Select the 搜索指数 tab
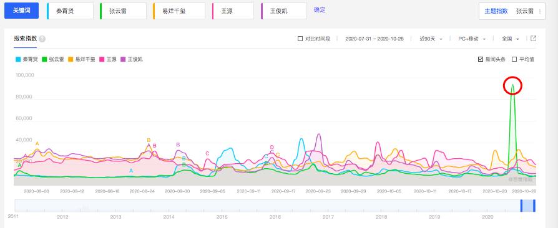Viewport: 558px width, 228px height. tap(25, 39)
